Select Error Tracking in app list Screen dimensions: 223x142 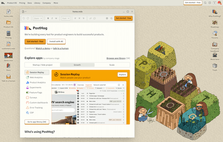37,108
